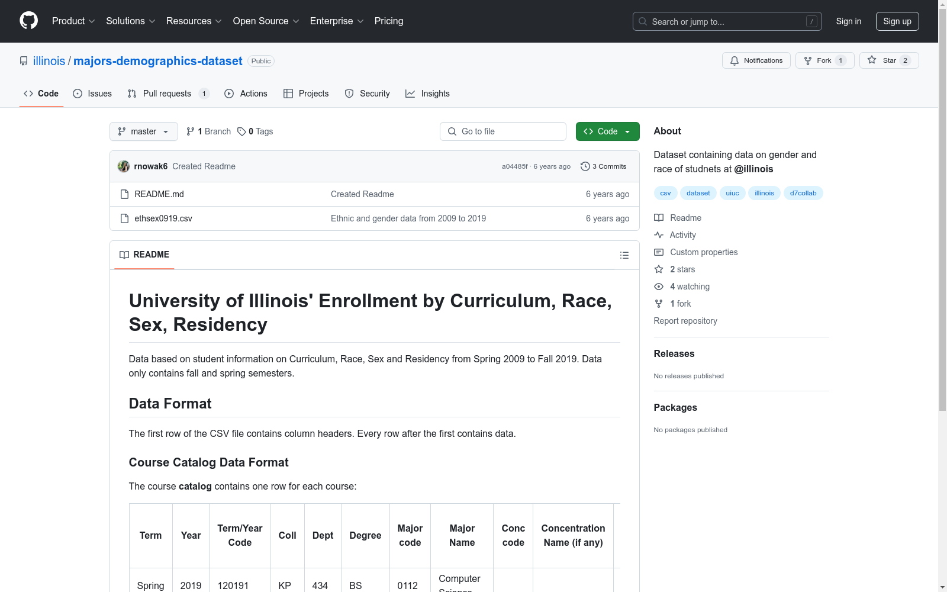This screenshot has width=947, height=592.
Task: Click the star icon beside 2 stars
Action: (x=659, y=269)
